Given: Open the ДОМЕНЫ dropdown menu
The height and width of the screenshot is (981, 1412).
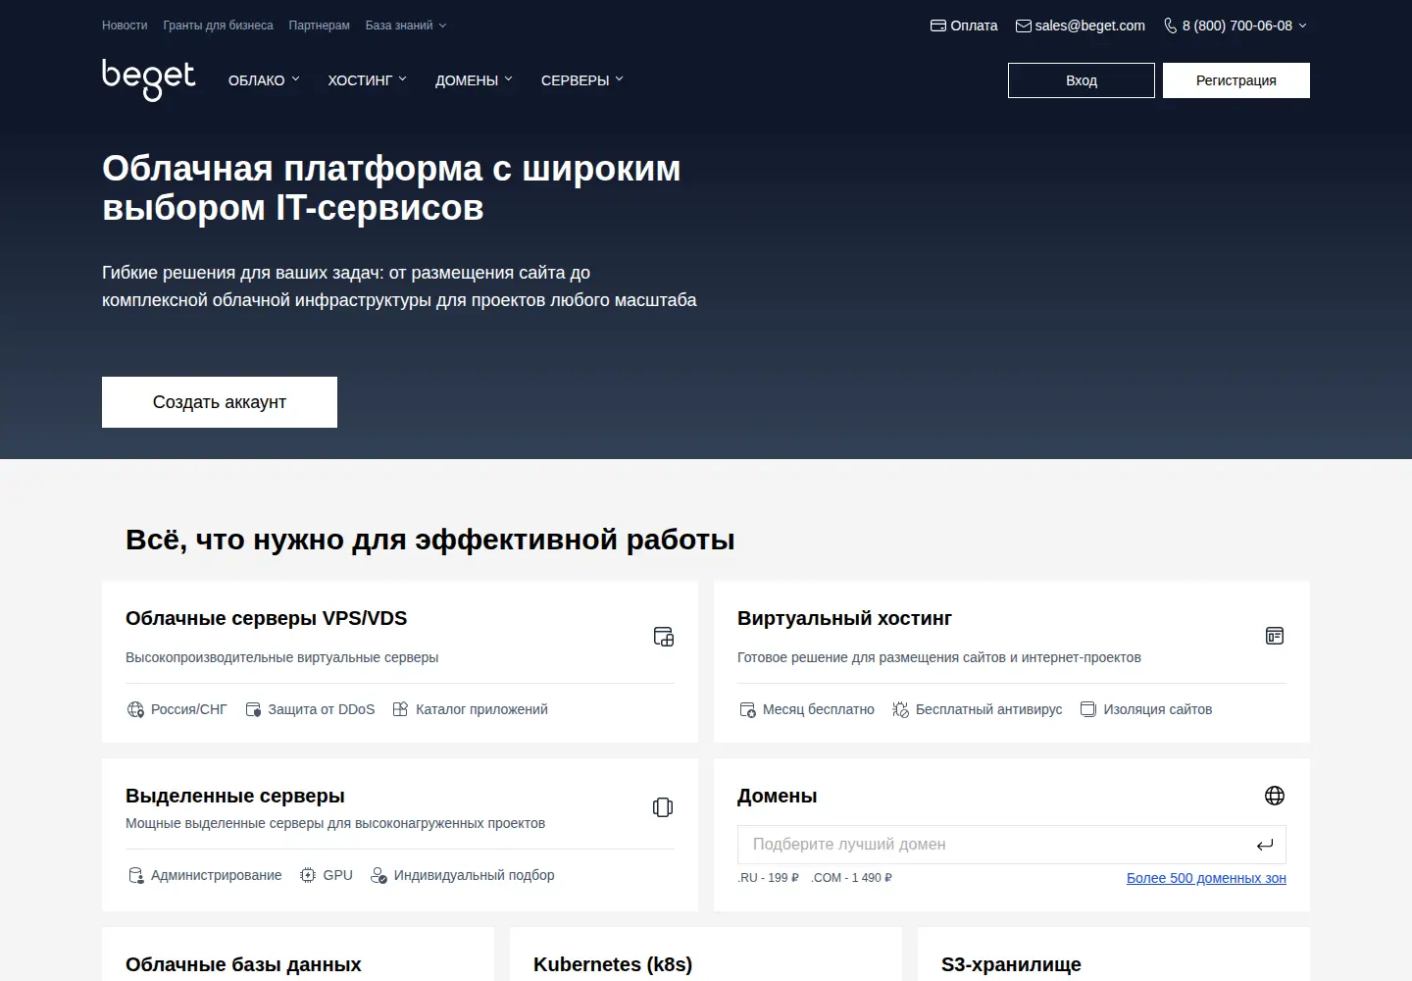Looking at the screenshot, I should tap(474, 80).
